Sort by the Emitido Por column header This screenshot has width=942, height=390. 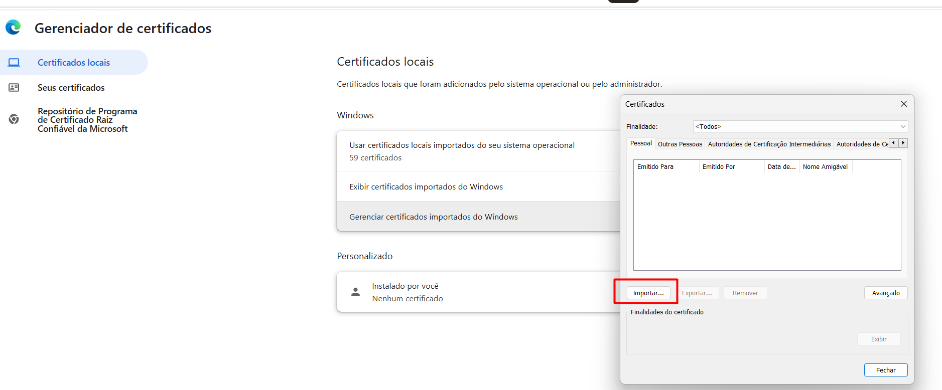(731, 166)
